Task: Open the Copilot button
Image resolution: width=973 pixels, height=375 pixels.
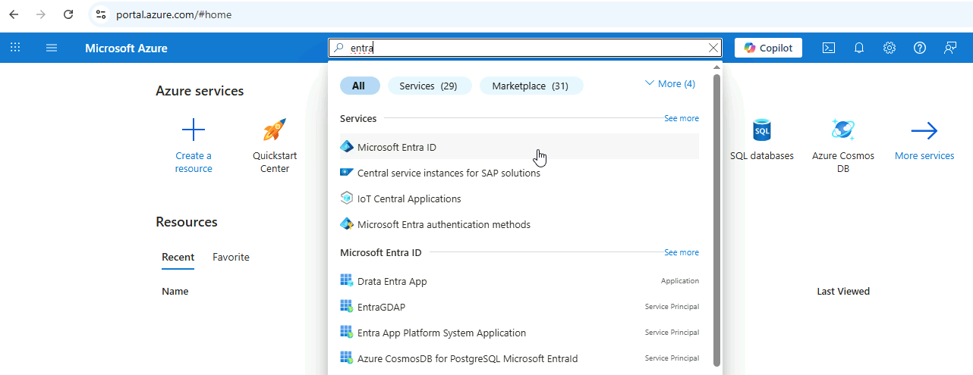Action: pyautogui.click(x=768, y=48)
